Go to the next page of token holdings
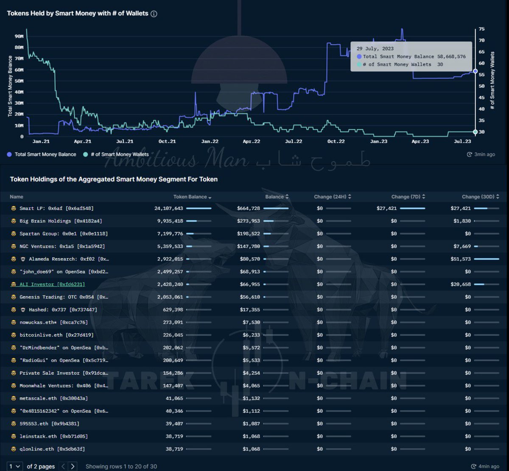The height and width of the screenshot is (471, 509). click(73, 465)
